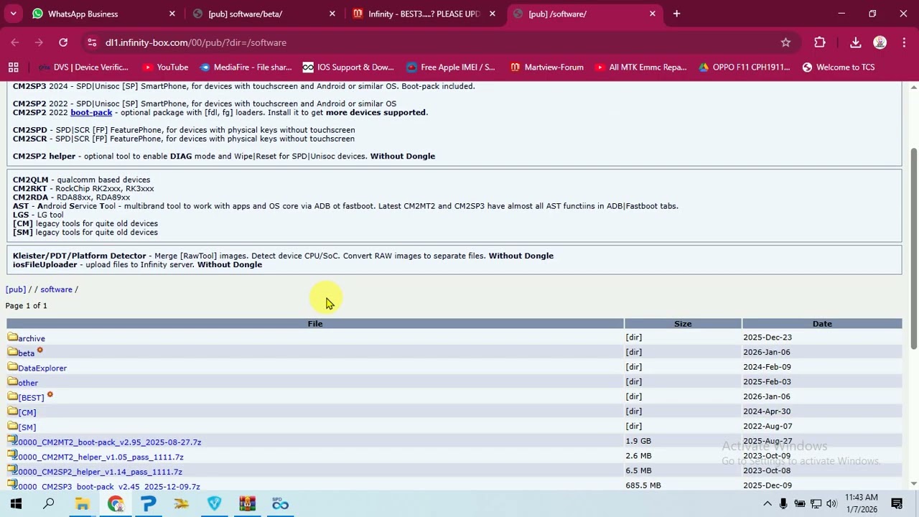Open the blue shield app on taskbar
Screen dimensions: 919x517
[214, 504]
